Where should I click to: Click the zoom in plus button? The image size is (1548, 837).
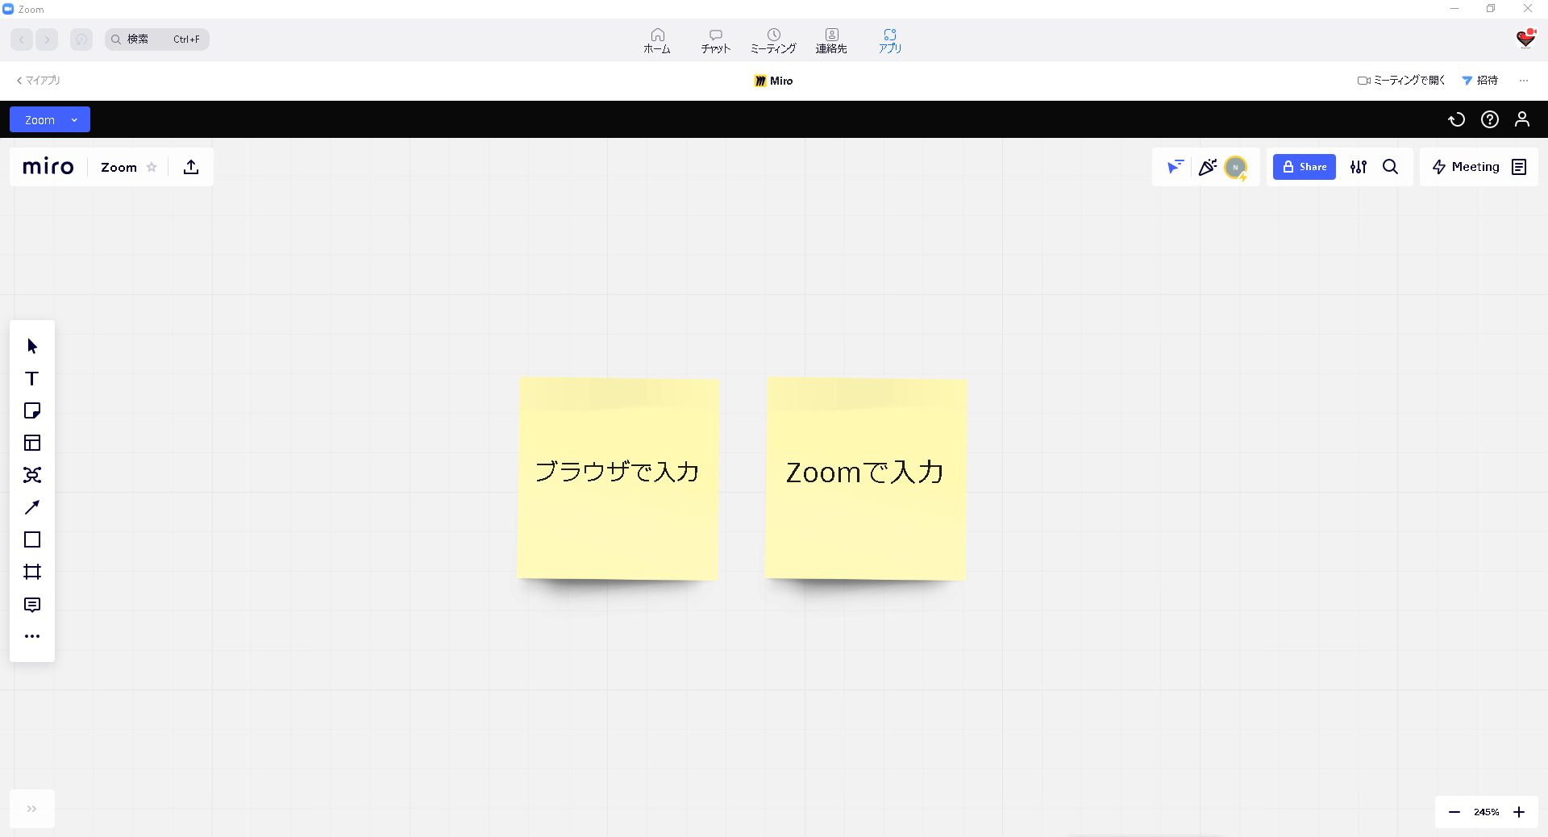click(x=1519, y=812)
